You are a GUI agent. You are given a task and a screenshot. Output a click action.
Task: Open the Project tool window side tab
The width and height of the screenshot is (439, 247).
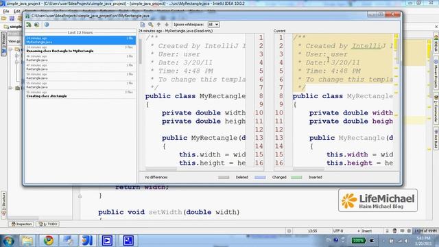[3, 44]
